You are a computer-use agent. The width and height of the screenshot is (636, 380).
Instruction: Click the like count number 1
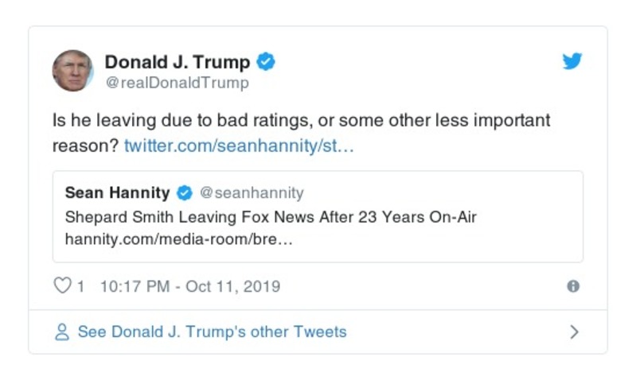tap(80, 286)
